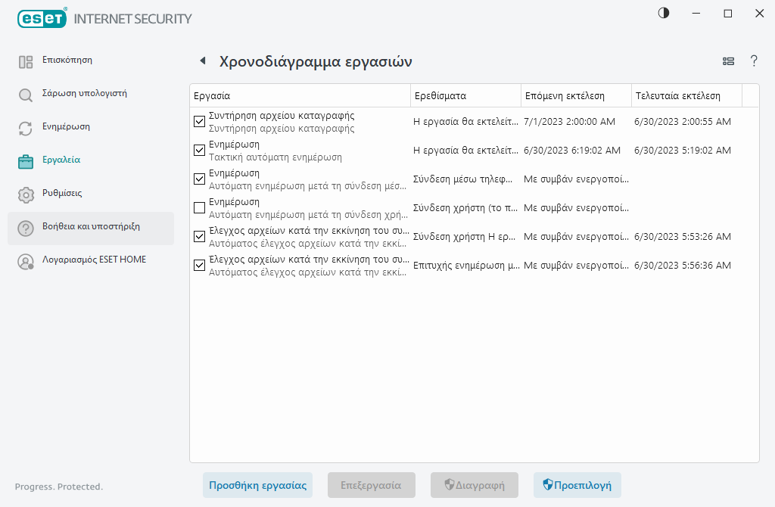Sort by the Εργασία column header
Viewport: 775px width, 507px height.
(300, 96)
